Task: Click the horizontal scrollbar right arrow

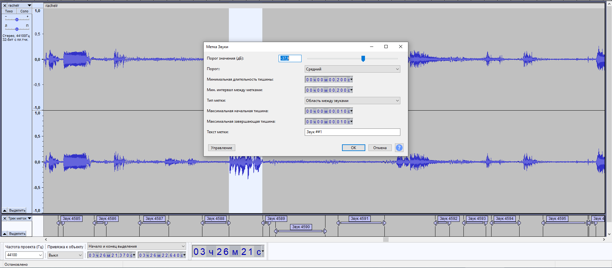Action: 604,239
